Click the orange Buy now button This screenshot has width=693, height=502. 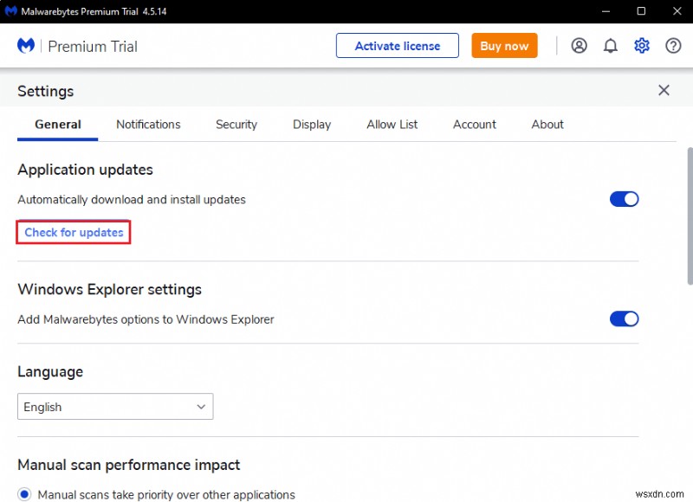[504, 45]
